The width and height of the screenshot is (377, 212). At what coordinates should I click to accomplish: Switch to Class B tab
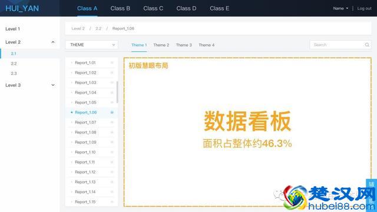[x=120, y=8]
